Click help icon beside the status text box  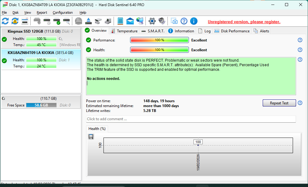coord(300,59)
